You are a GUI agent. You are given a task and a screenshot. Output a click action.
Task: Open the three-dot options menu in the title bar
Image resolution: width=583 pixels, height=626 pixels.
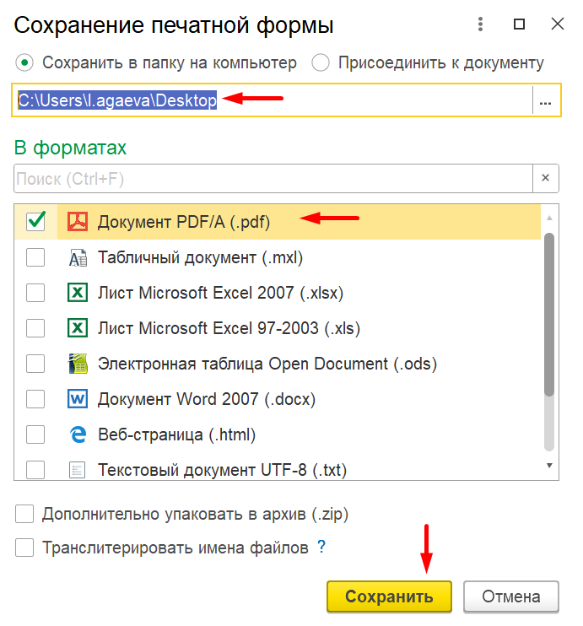coord(480,24)
